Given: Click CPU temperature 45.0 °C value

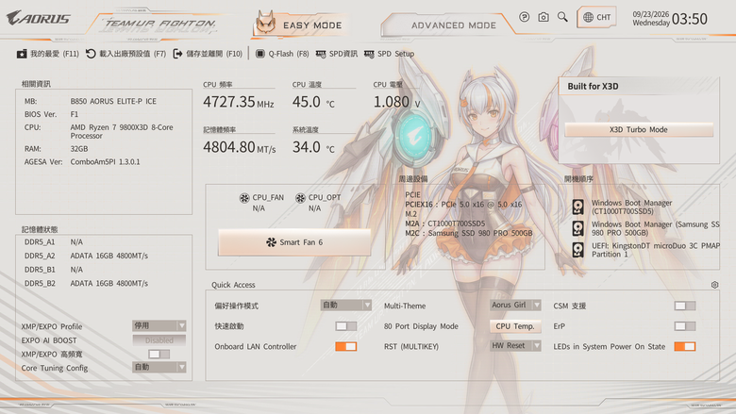Looking at the screenshot, I should (x=313, y=102).
